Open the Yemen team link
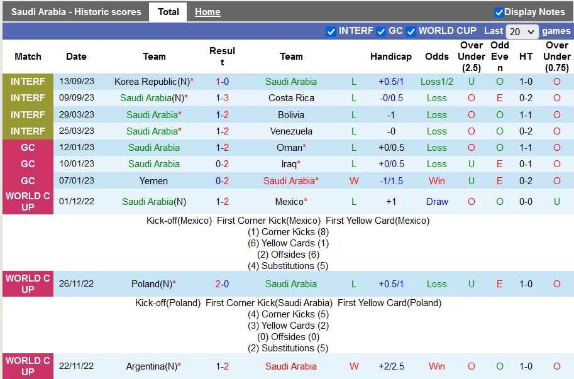 [x=153, y=180]
